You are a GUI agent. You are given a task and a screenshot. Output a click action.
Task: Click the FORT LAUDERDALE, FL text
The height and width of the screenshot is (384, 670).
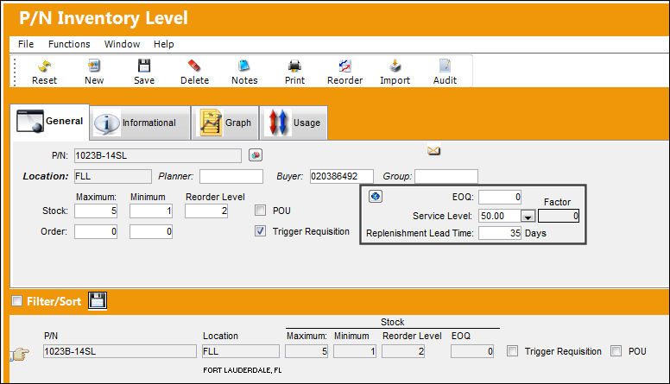point(243,370)
